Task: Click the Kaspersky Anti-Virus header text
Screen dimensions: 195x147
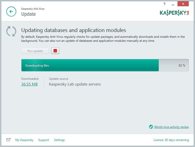Action: 33,9
